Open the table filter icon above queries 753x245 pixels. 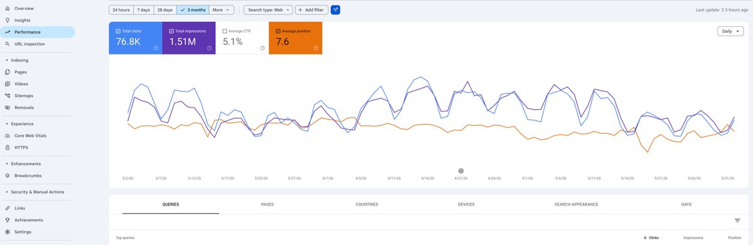tap(737, 221)
